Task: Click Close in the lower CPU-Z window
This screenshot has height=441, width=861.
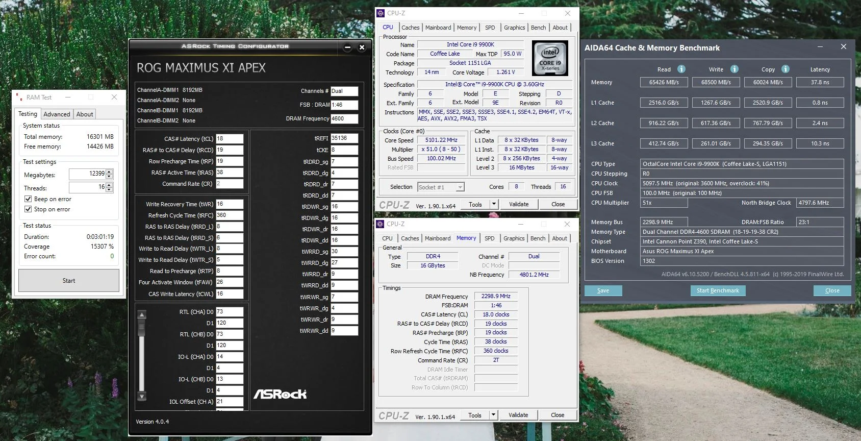Action: (x=558, y=415)
